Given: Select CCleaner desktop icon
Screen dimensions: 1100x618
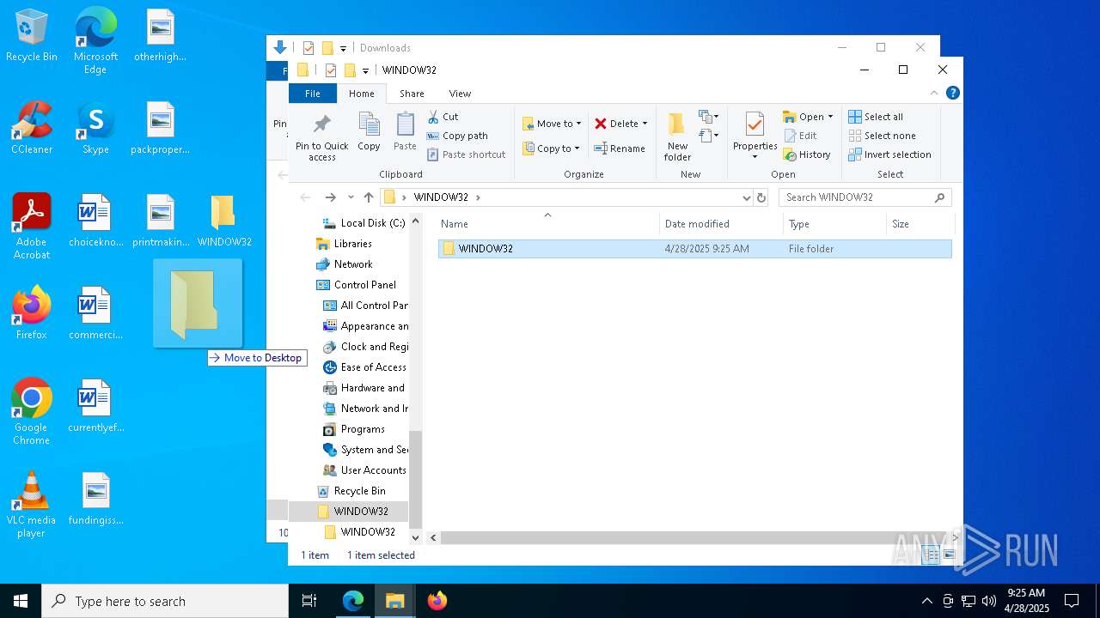Looking at the screenshot, I should [x=32, y=128].
